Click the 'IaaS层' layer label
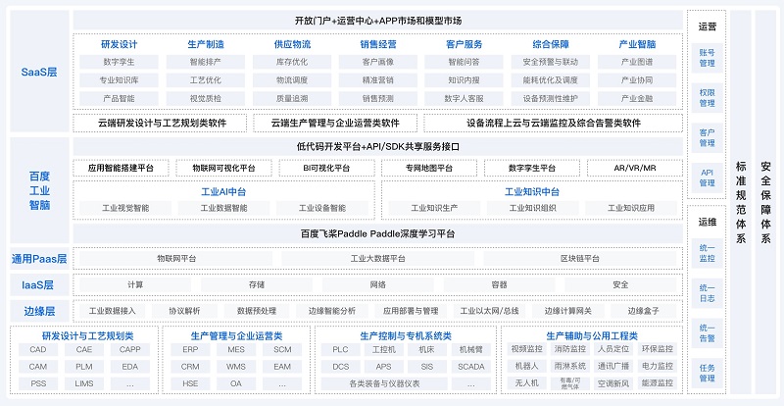784x406 pixels. [x=39, y=285]
